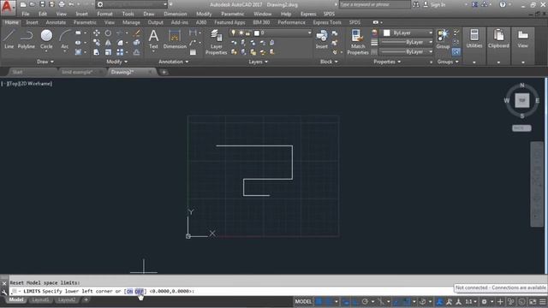Click the Group tool icon
Viewport: 548px width, 308px height.
tap(443, 38)
